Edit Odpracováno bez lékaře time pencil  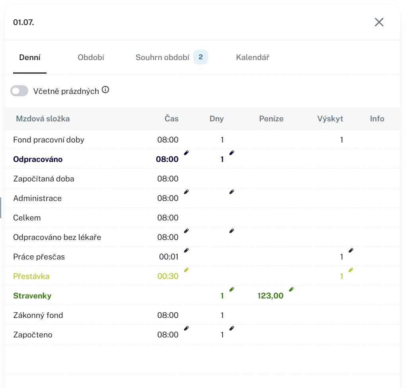click(x=186, y=231)
